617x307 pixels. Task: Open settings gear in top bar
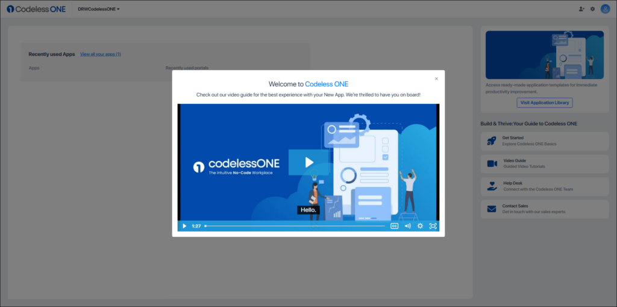tap(593, 9)
